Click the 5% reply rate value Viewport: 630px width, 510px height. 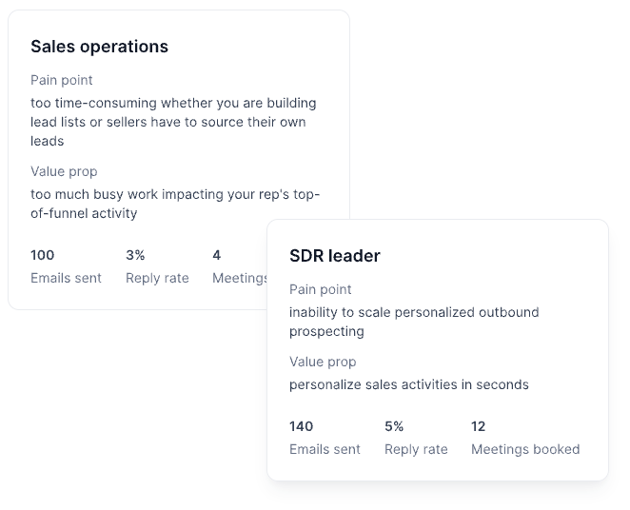tap(394, 426)
